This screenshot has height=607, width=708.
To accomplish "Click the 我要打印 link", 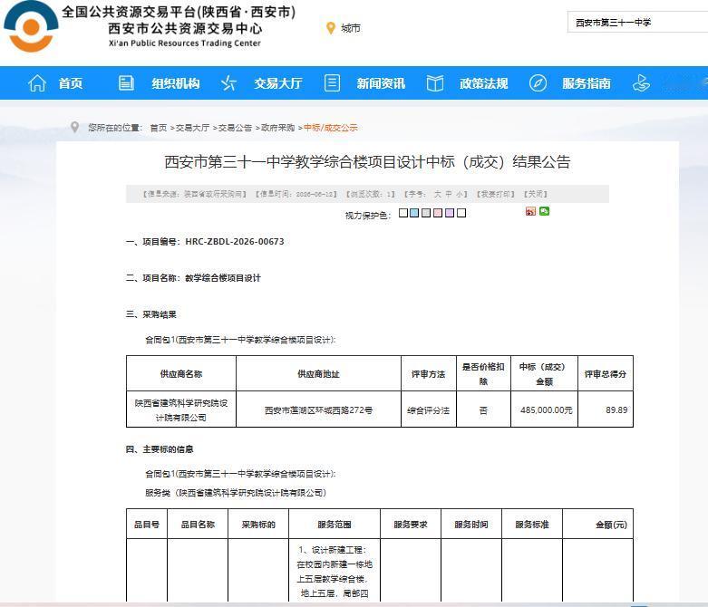I will click(496, 194).
